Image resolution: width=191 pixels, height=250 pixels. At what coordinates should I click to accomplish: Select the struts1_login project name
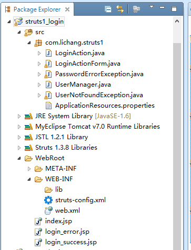coord(44,22)
